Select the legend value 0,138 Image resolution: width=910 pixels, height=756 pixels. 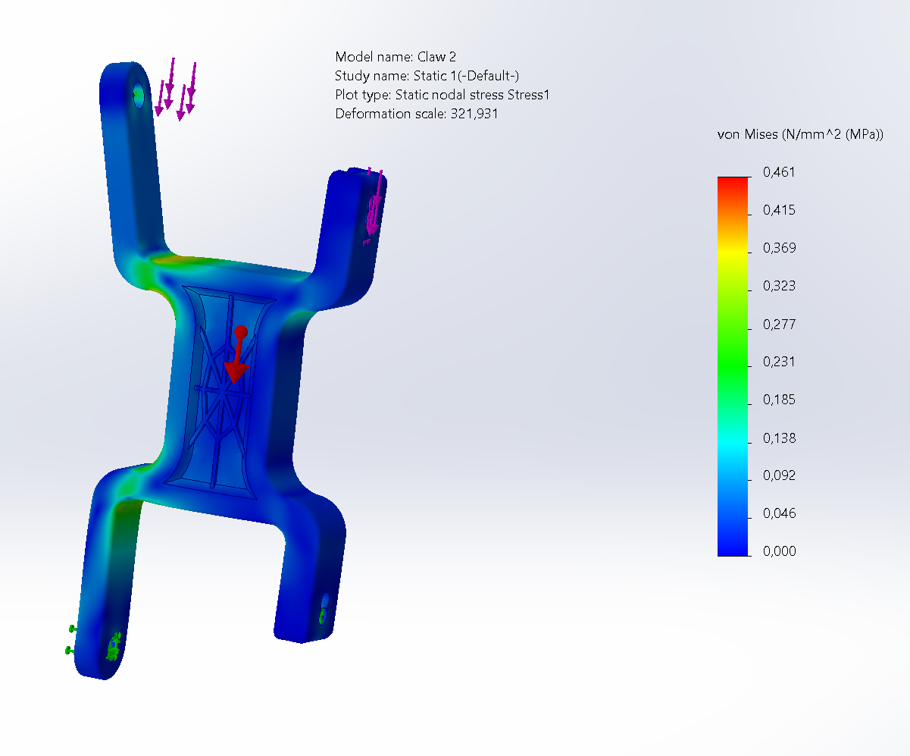click(x=780, y=438)
